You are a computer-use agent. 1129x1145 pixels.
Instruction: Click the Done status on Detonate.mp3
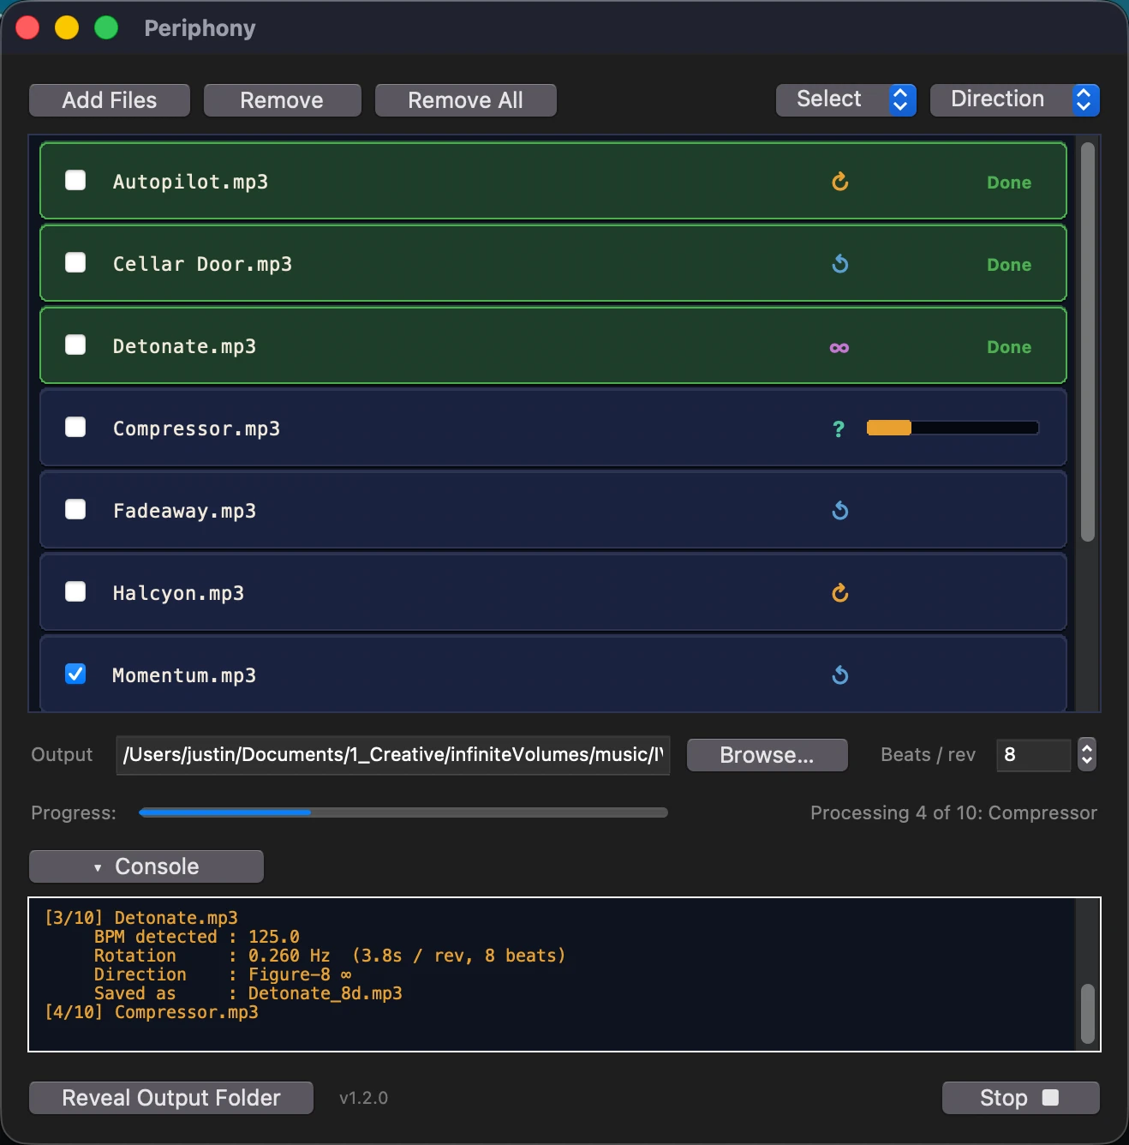click(1009, 347)
